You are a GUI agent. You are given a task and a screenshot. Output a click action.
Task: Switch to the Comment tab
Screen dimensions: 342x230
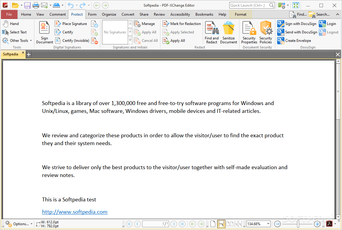(58, 14)
